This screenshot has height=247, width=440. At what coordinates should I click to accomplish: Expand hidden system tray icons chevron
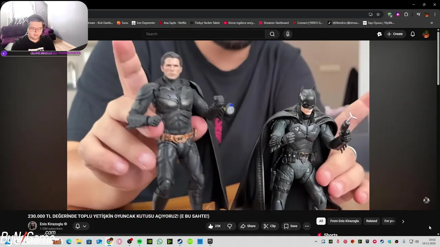tap(316, 242)
